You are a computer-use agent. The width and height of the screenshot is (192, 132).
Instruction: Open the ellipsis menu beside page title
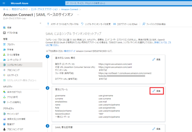(78, 15)
